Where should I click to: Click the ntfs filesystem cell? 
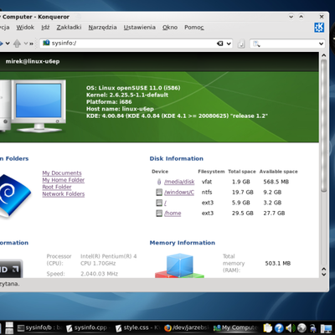pos(207,192)
